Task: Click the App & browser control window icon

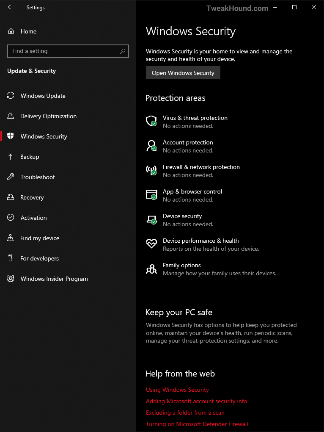Action: click(151, 194)
